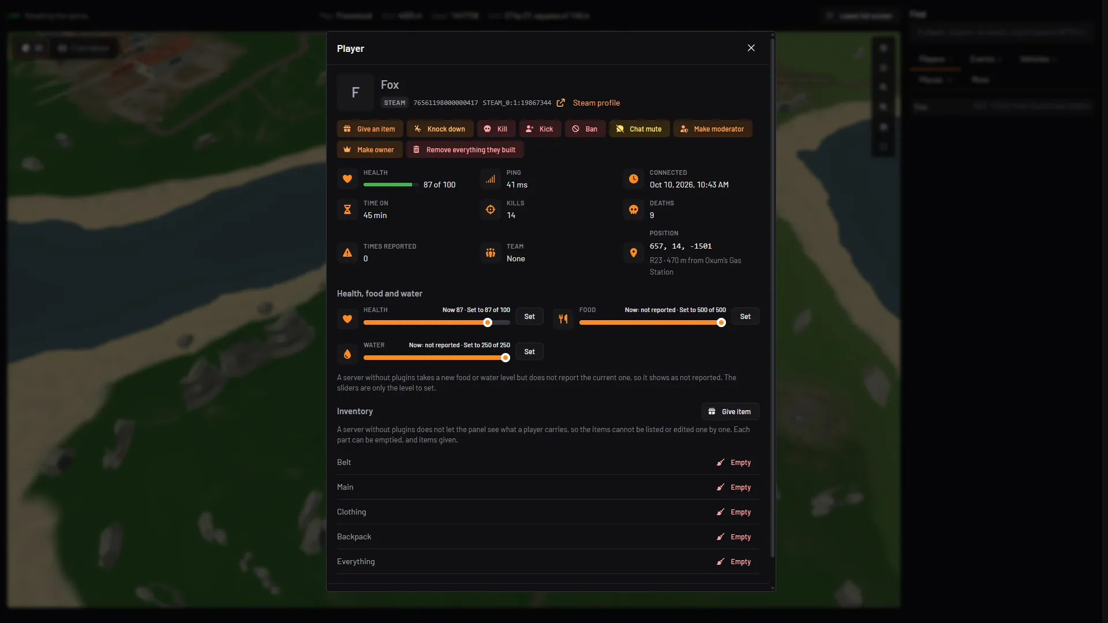Kick the player Fox
Screen dimensions: 1108x623
[x=540, y=129]
